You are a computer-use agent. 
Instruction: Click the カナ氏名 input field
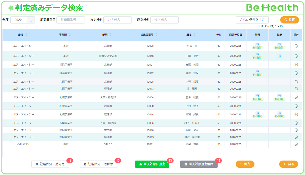tap(117, 20)
